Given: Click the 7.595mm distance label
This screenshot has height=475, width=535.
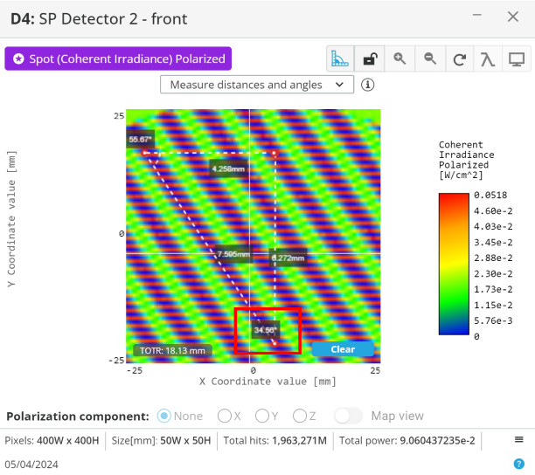Looking at the screenshot, I should [233, 254].
